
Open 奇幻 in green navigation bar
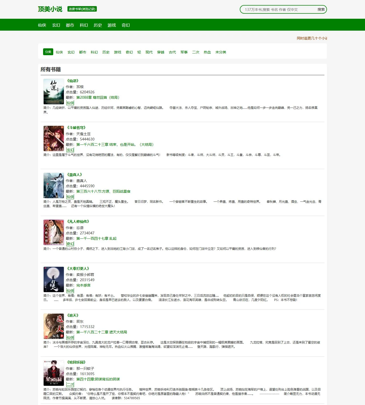click(126, 25)
